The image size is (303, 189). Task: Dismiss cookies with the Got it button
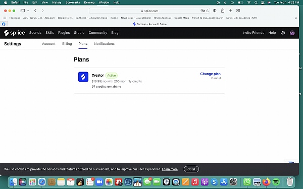pos(191,169)
